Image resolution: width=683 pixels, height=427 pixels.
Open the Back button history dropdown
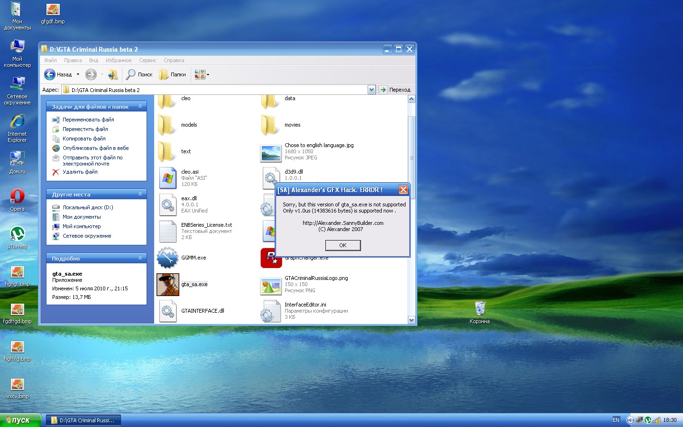point(78,74)
